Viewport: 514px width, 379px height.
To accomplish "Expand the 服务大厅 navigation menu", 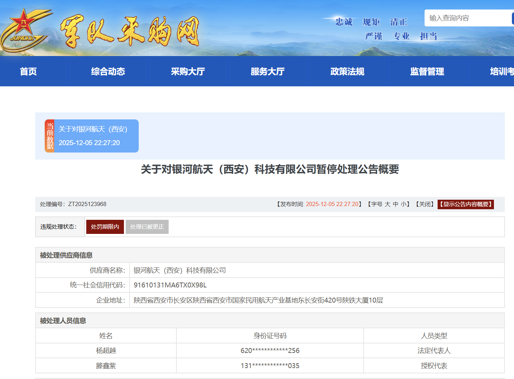I will [267, 72].
